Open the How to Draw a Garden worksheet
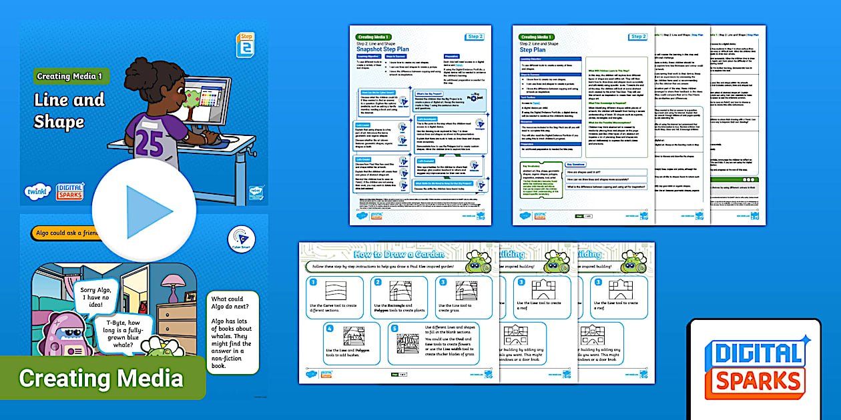This screenshot has width=841, height=420. (x=374, y=313)
